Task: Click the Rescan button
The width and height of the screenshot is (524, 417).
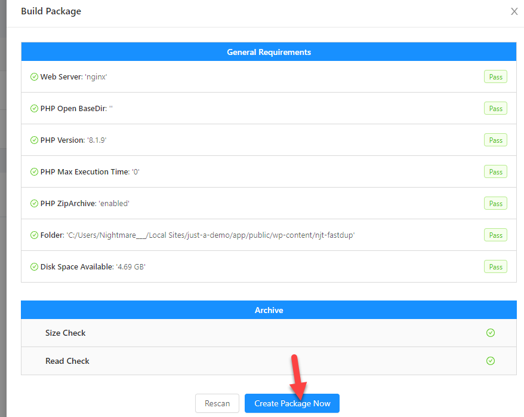Action: click(x=217, y=403)
